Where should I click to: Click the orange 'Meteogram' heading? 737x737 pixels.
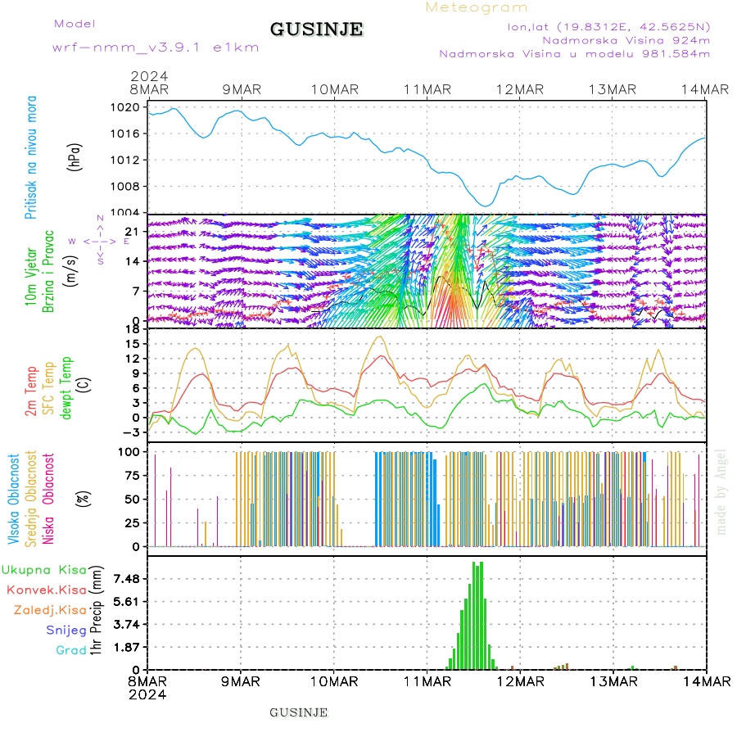(476, 7)
